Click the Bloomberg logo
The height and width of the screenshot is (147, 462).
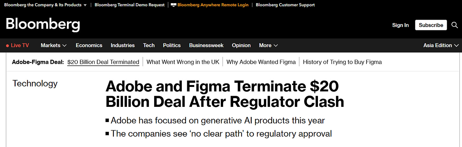43,25
